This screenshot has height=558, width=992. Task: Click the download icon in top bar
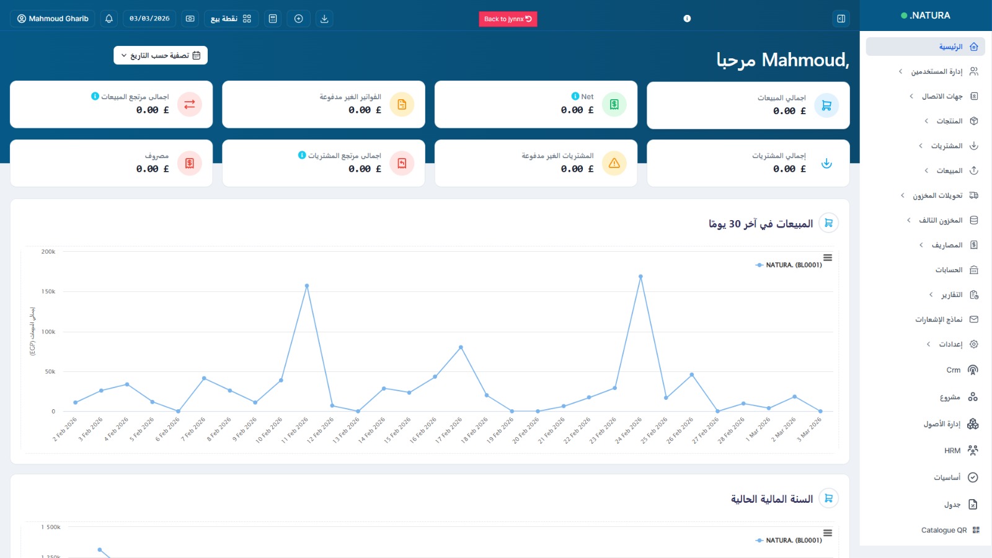(324, 19)
